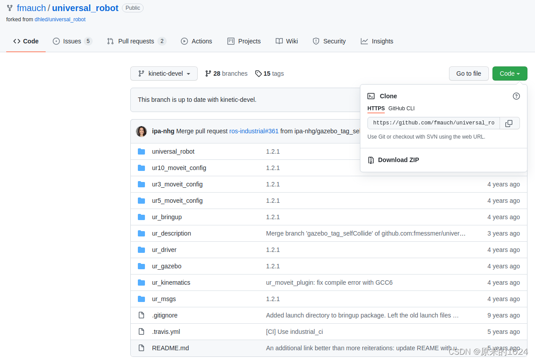535x360 pixels.
Task: Click the 1.2.1 commit message for ur_msgs
Action: click(x=273, y=299)
